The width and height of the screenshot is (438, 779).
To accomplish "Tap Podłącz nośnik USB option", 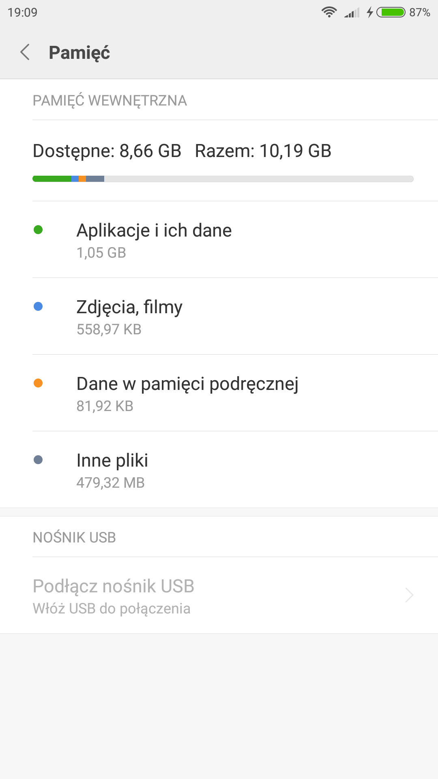I will [114, 595].
